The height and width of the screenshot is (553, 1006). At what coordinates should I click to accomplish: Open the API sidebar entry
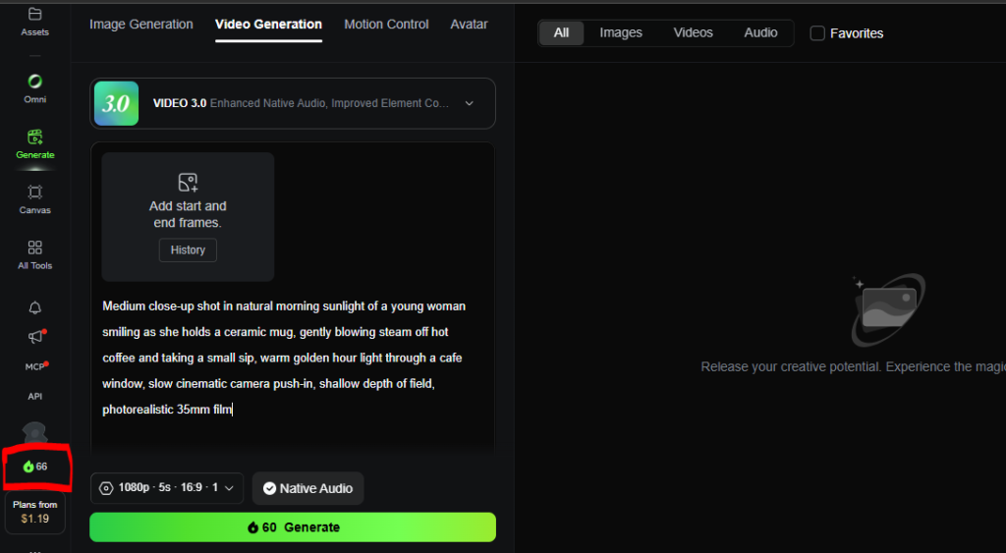(x=34, y=397)
